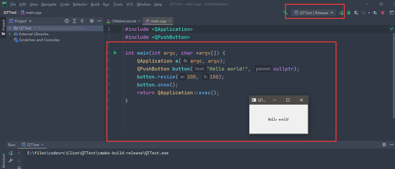Expand the External Libraries node
This screenshot has width=395, height=169.
pos(10,34)
